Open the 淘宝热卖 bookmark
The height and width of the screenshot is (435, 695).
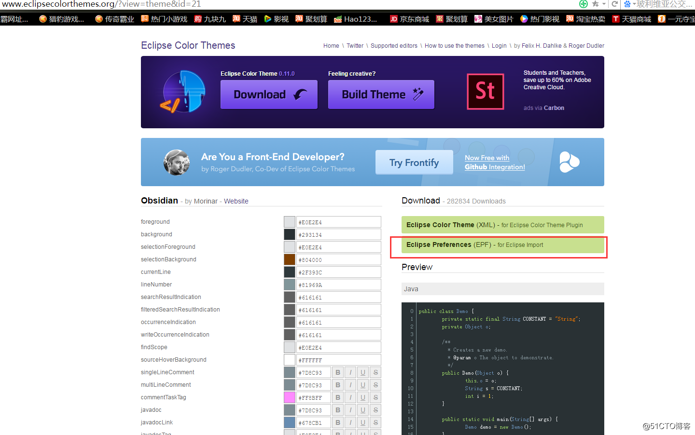585,19
